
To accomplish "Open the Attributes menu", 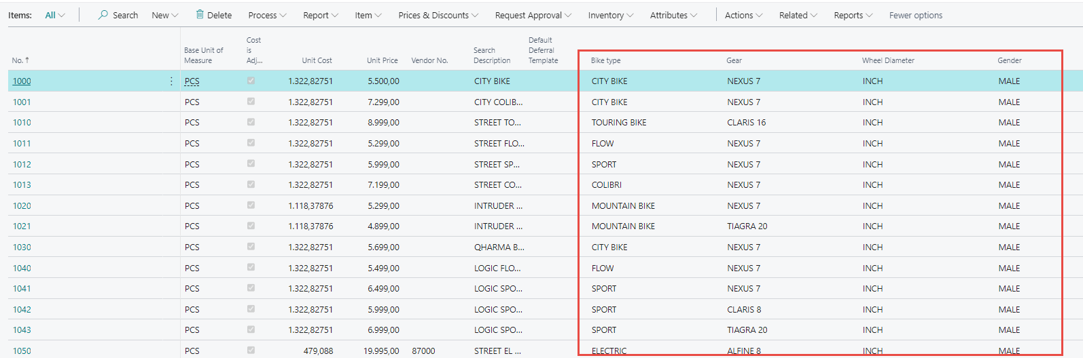I will [x=673, y=15].
